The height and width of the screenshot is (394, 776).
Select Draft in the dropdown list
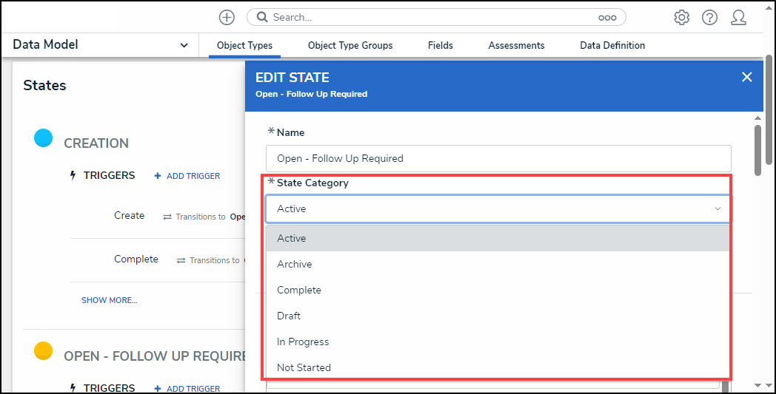pos(289,316)
